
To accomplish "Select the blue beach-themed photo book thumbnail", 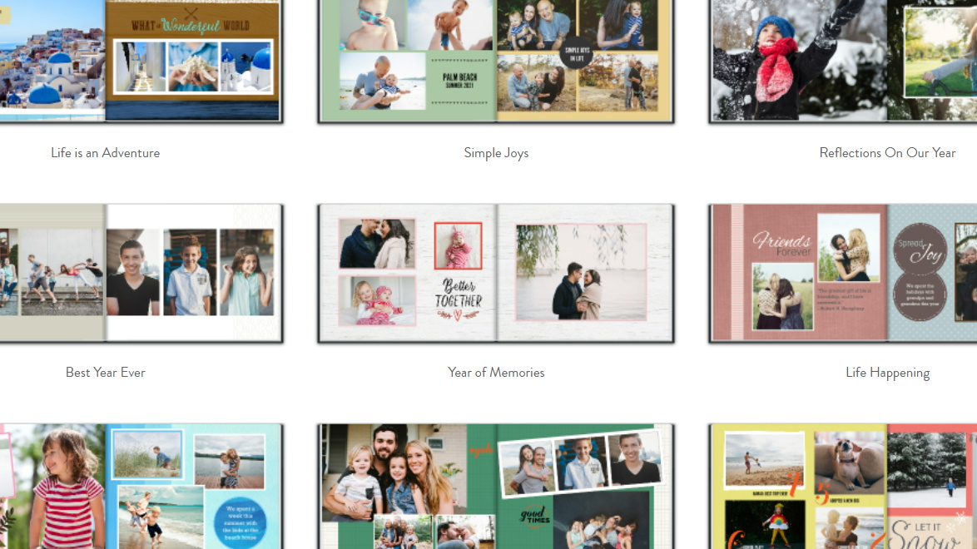I will [141, 486].
